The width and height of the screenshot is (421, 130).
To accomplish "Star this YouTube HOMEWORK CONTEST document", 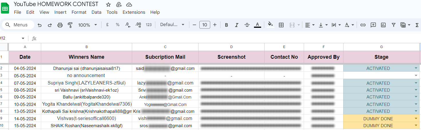I will 108,5.
